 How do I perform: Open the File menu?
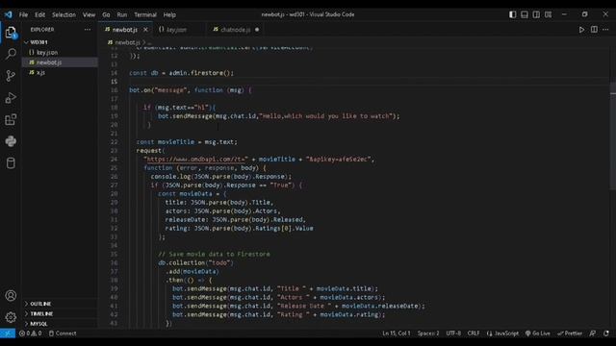tap(23, 14)
